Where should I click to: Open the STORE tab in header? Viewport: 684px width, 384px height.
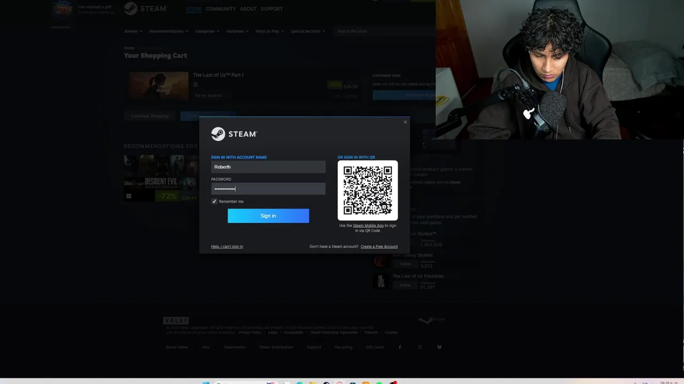tap(194, 9)
